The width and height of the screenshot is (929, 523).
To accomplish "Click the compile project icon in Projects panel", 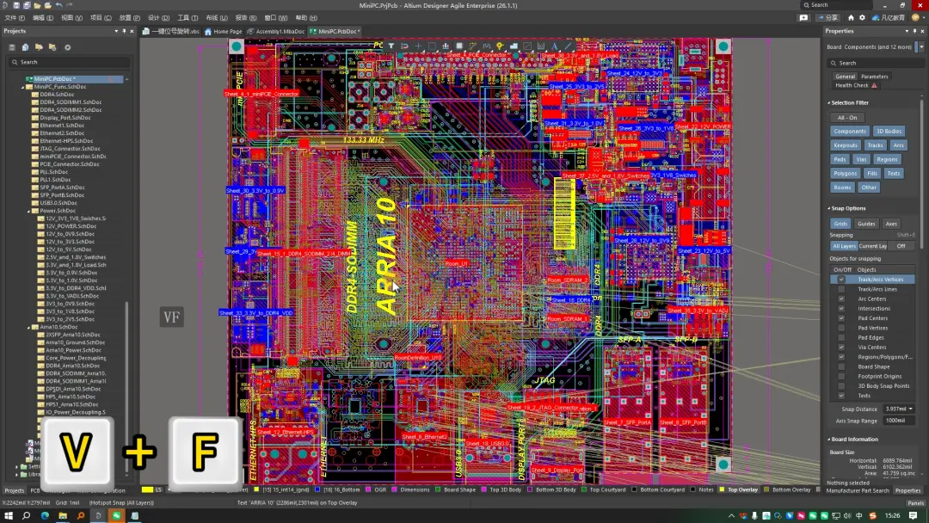I will click(25, 47).
